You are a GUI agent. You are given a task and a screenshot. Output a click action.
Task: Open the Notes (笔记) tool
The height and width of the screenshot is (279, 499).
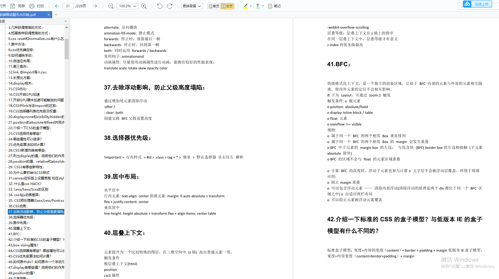[274, 6]
